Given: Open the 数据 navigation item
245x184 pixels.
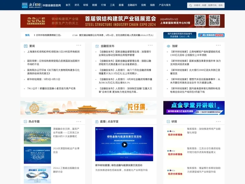Looking at the screenshot, I should click(95, 5).
